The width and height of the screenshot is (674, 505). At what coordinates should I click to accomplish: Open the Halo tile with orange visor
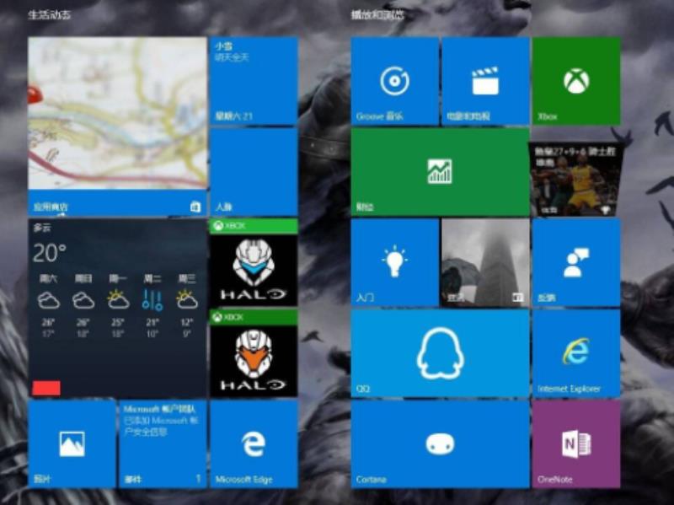tap(254, 353)
